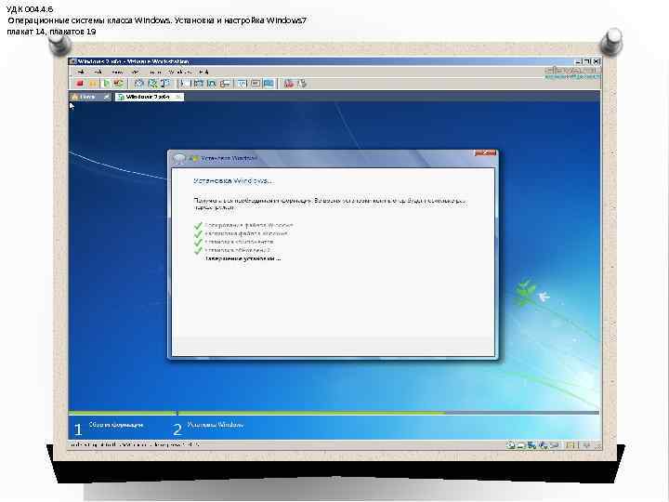This screenshot has height=502, width=669.
Task: Maximize the VMware Workstation window
Action: point(587,61)
